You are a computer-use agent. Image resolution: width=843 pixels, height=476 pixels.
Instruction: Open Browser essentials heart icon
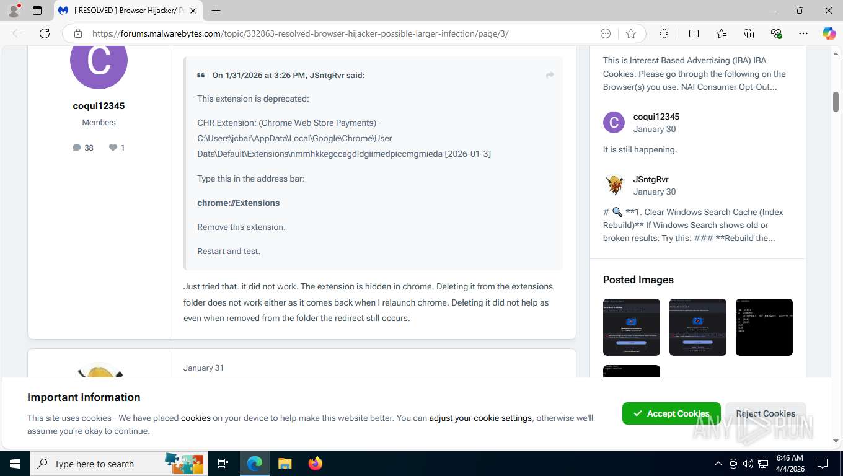776,33
